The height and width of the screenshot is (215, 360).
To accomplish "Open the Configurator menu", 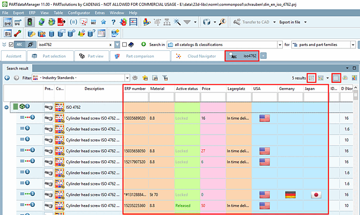I will click(79, 12).
